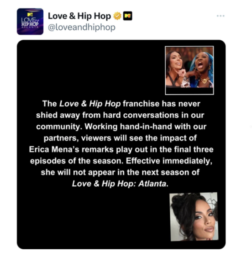Screen dimensions: 252x253
Task: Click the italic "Love & Hip Hop: Atlanta." text
Action: pyautogui.click(x=120, y=184)
